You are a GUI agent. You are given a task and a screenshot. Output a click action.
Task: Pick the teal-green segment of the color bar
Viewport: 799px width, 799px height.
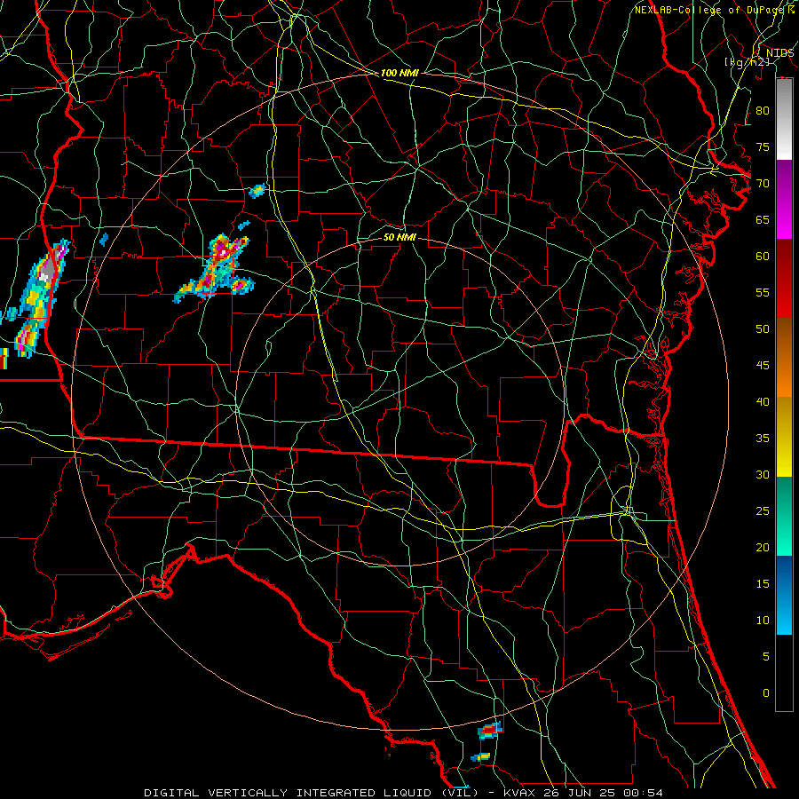pyautogui.click(x=784, y=516)
